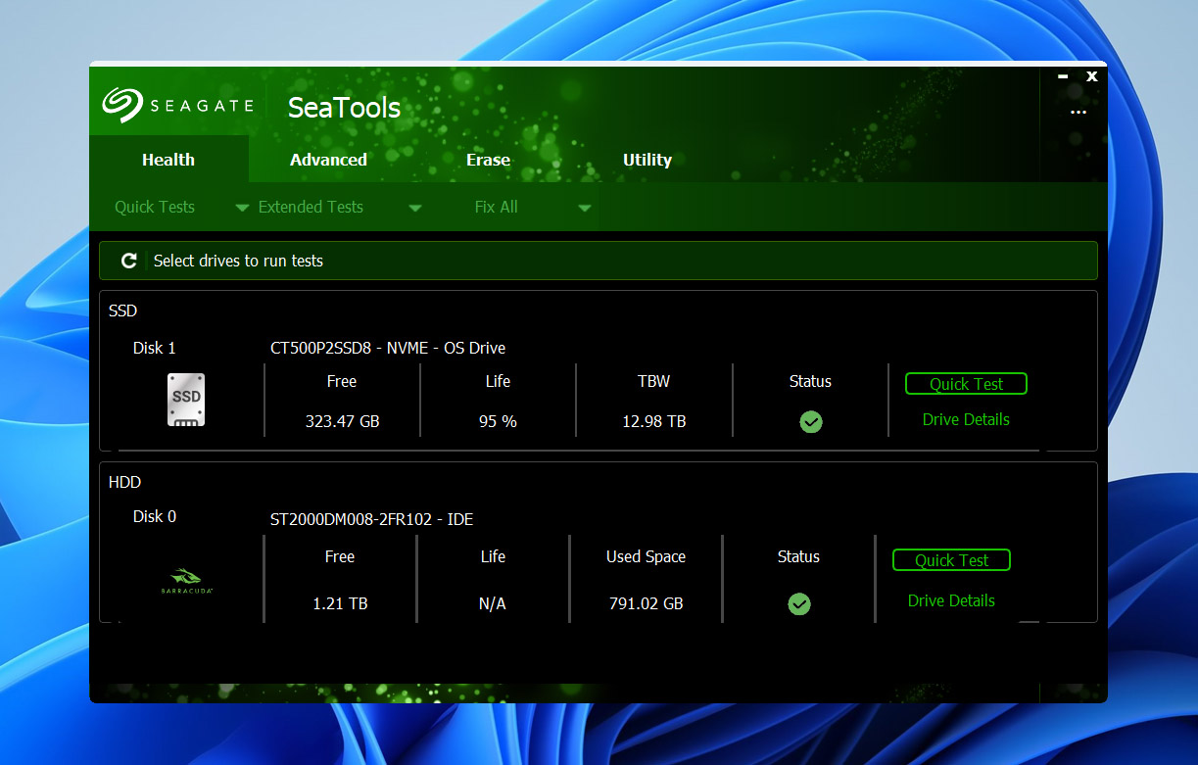1198x765 pixels.
Task: Open the three-dot more options menu
Action: [x=1078, y=113]
